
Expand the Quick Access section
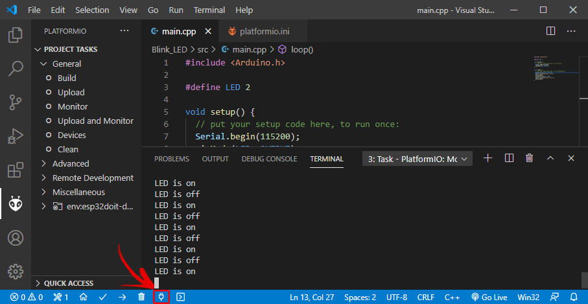pos(67,283)
